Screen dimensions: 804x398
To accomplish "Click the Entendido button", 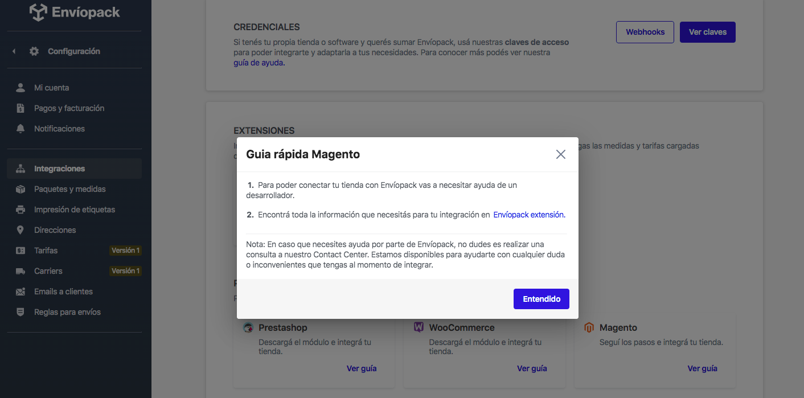I will (542, 299).
